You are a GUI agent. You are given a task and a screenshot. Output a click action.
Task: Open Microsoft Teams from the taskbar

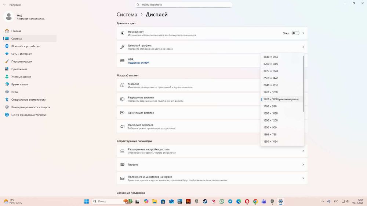264,201
